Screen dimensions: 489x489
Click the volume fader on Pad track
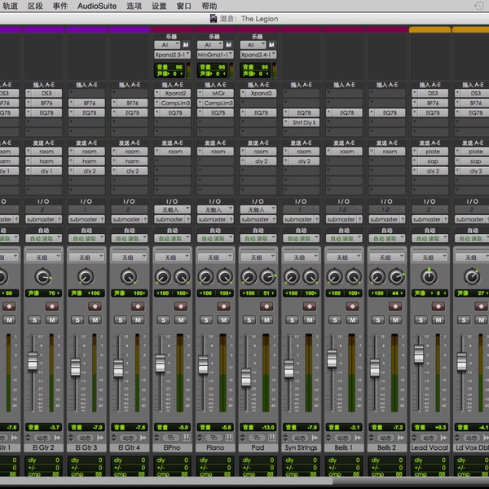pyautogui.click(x=246, y=376)
